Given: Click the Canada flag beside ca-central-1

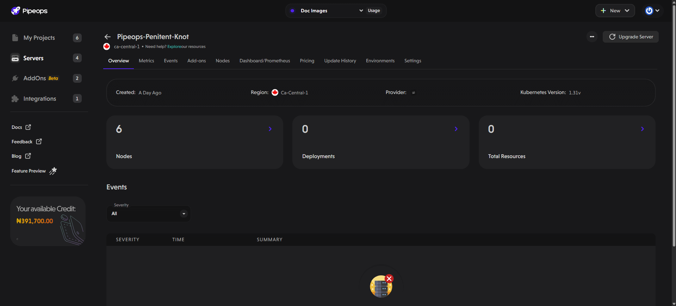Looking at the screenshot, I should [x=107, y=46].
